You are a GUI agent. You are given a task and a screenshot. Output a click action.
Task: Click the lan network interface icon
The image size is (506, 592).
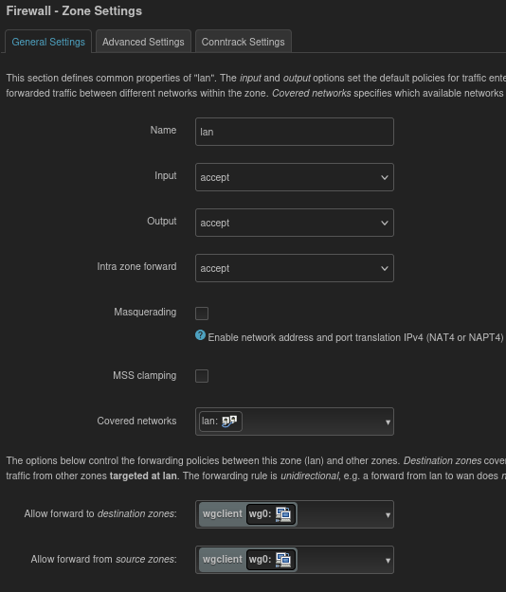click(229, 421)
